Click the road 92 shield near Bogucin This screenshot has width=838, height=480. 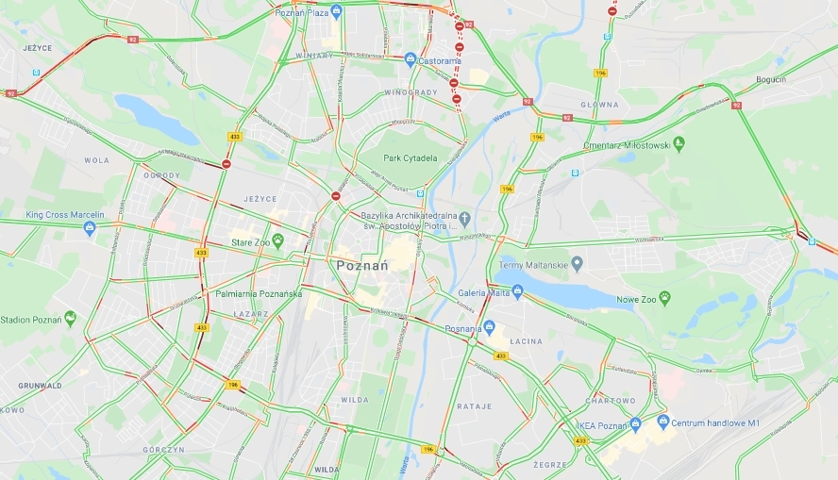point(736,106)
